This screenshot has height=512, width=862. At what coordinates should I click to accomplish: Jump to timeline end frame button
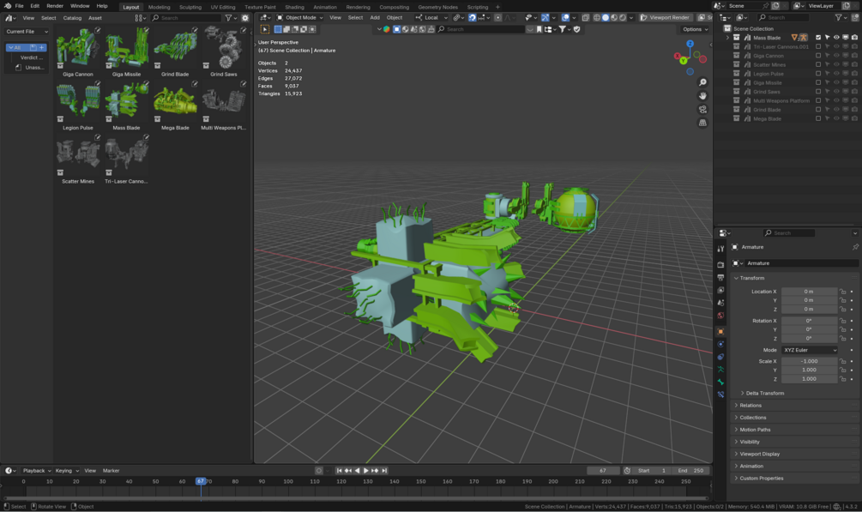pyautogui.click(x=384, y=471)
